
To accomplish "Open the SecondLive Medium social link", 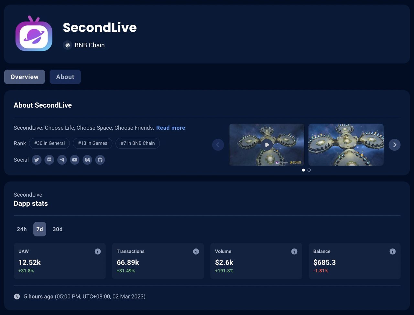I will 87,160.
